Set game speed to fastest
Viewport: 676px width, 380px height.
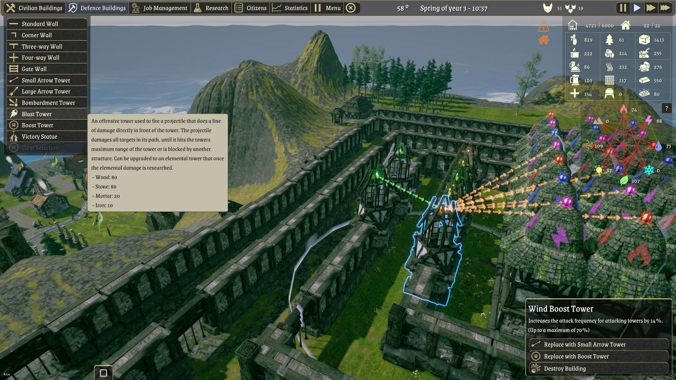tap(665, 8)
